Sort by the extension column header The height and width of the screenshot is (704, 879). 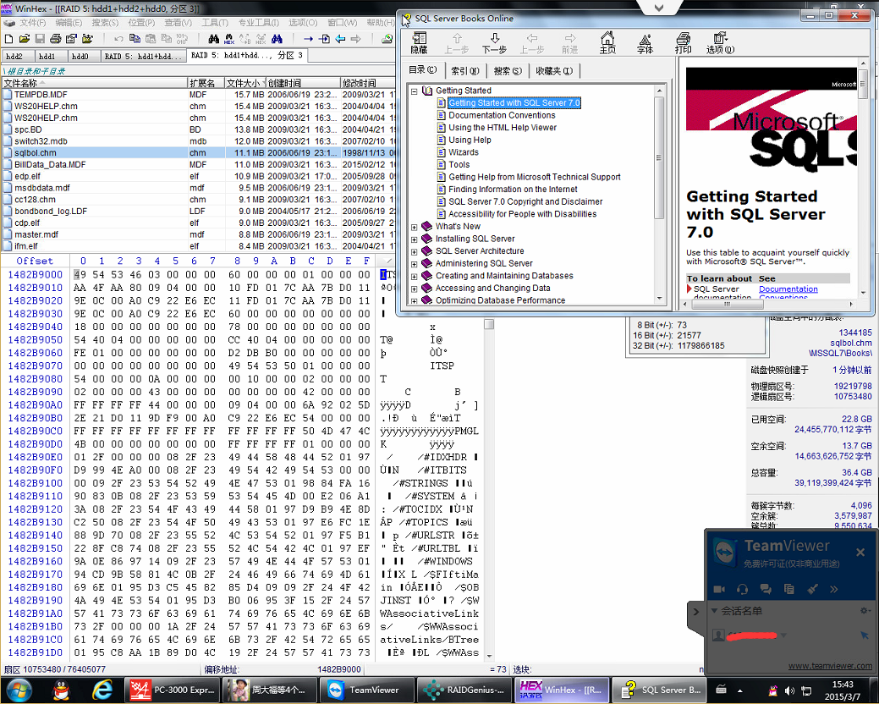(206, 83)
